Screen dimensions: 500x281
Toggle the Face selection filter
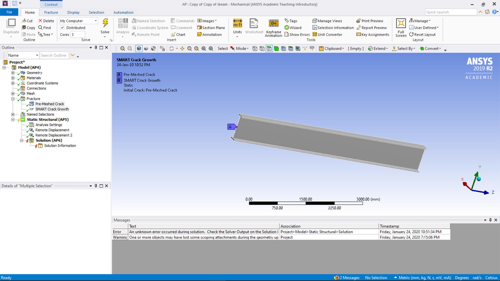tap(269, 48)
